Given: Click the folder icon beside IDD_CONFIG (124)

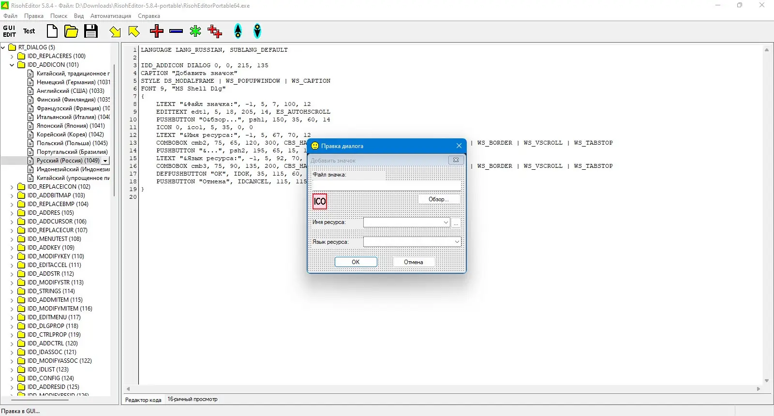Looking at the screenshot, I should [x=21, y=378].
